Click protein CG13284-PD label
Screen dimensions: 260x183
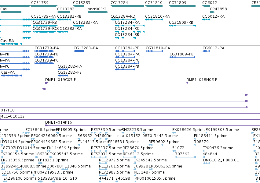click(x=127, y=48)
